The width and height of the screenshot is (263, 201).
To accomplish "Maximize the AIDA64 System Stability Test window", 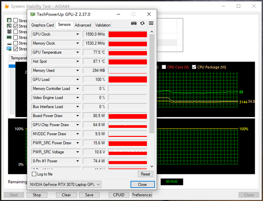I will [x=239, y=6].
